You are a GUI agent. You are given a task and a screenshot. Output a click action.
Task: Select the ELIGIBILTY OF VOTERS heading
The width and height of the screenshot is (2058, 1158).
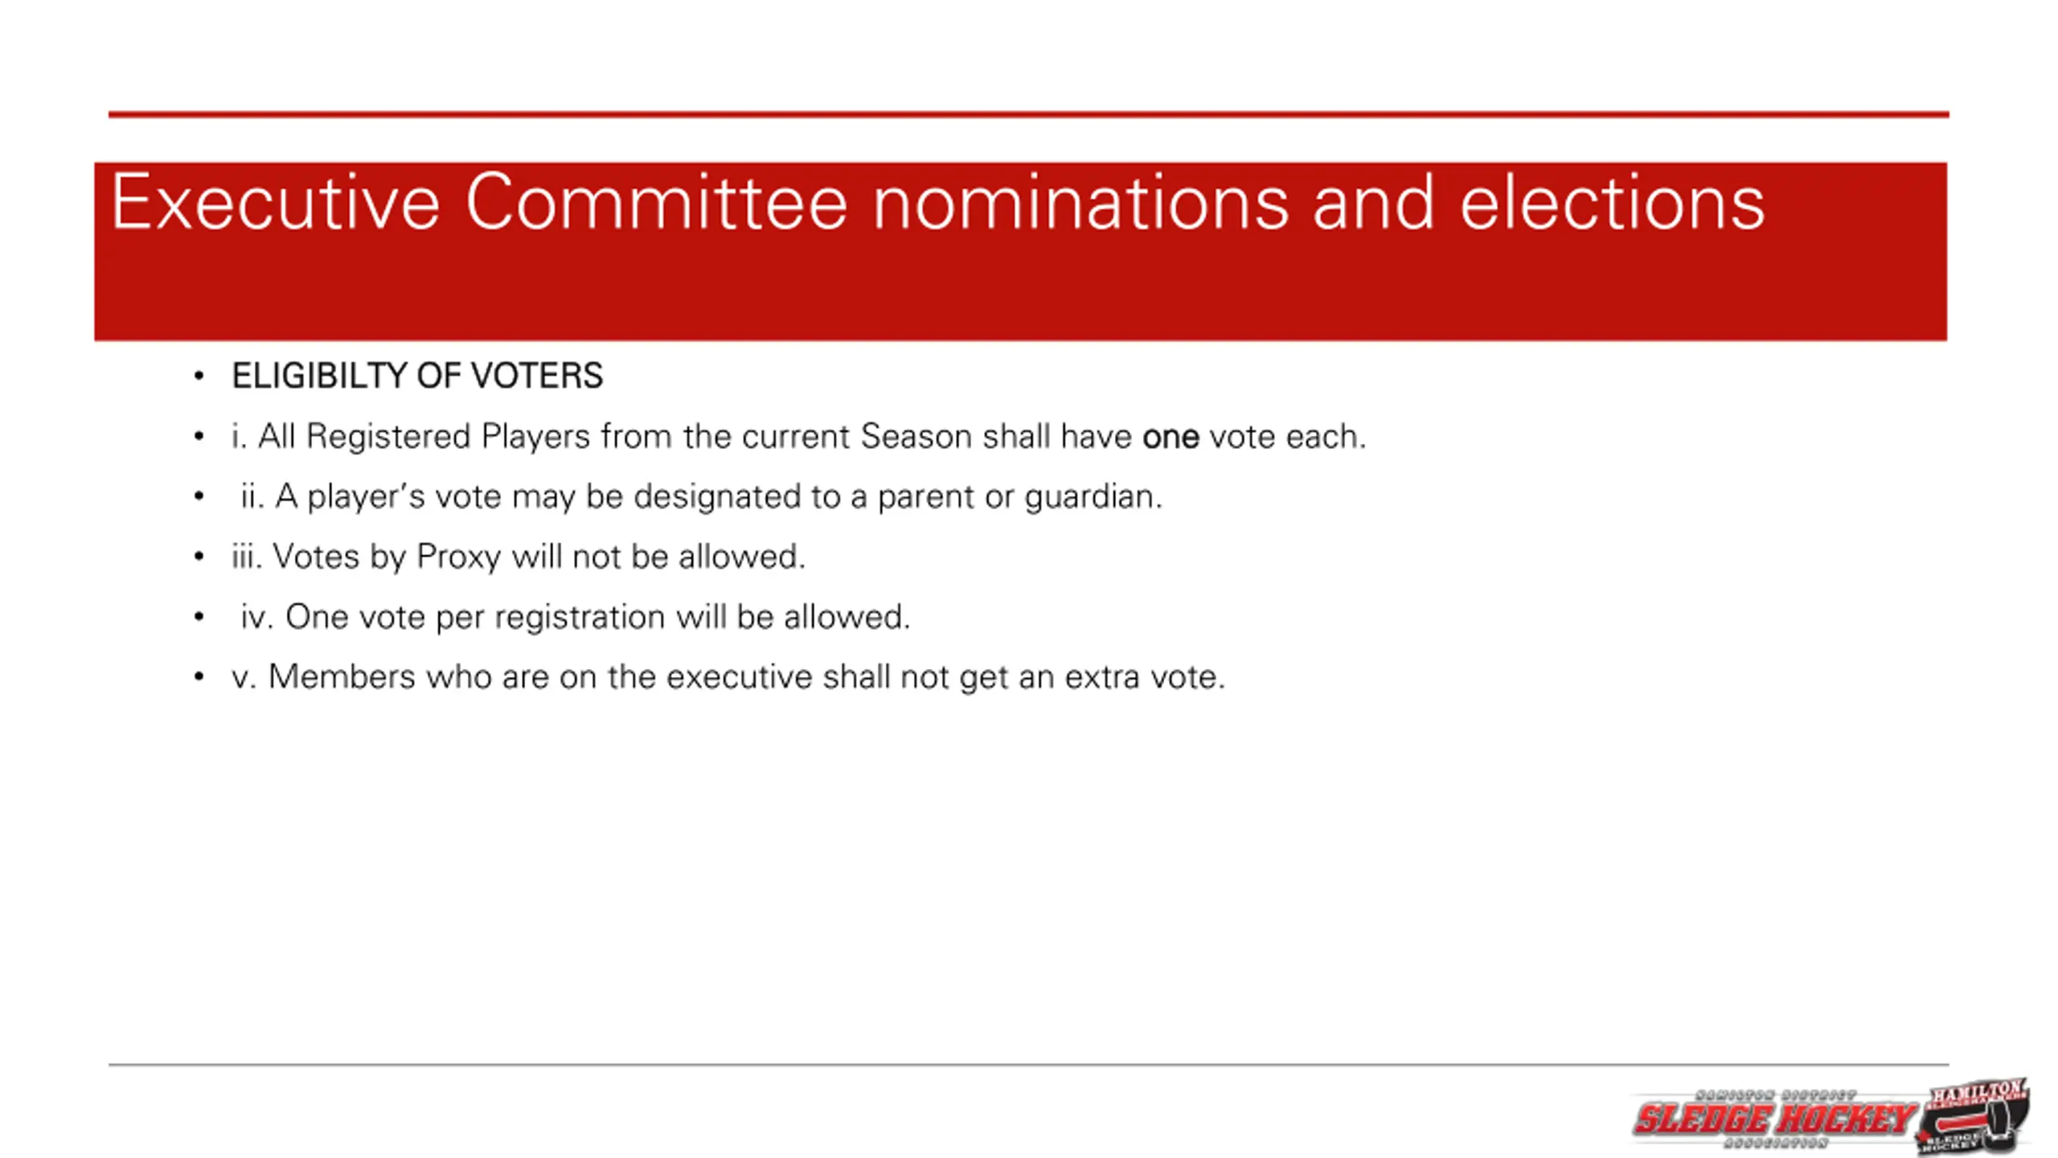tap(417, 376)
